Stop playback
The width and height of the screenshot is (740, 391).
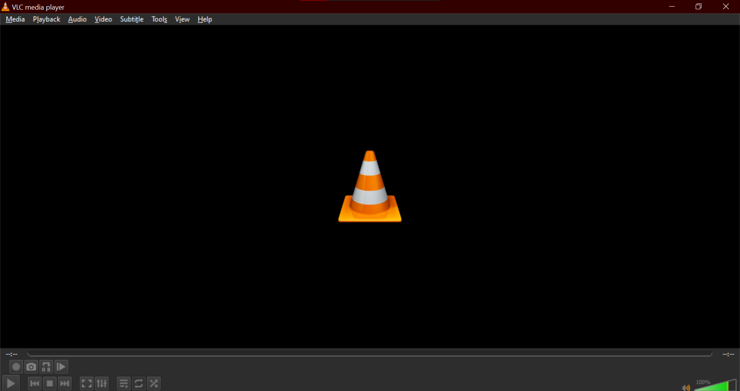tap(50, 383)
